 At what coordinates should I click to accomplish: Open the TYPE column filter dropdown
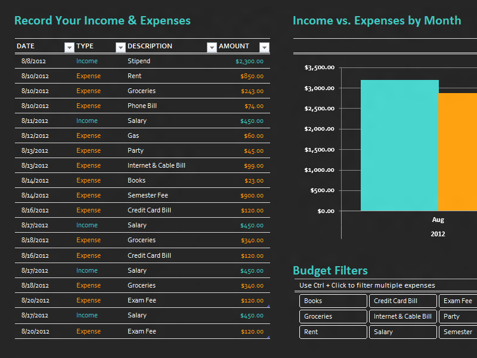120,47
